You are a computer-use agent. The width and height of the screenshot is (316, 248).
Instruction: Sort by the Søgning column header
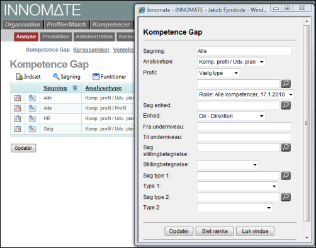coord(55,88)
